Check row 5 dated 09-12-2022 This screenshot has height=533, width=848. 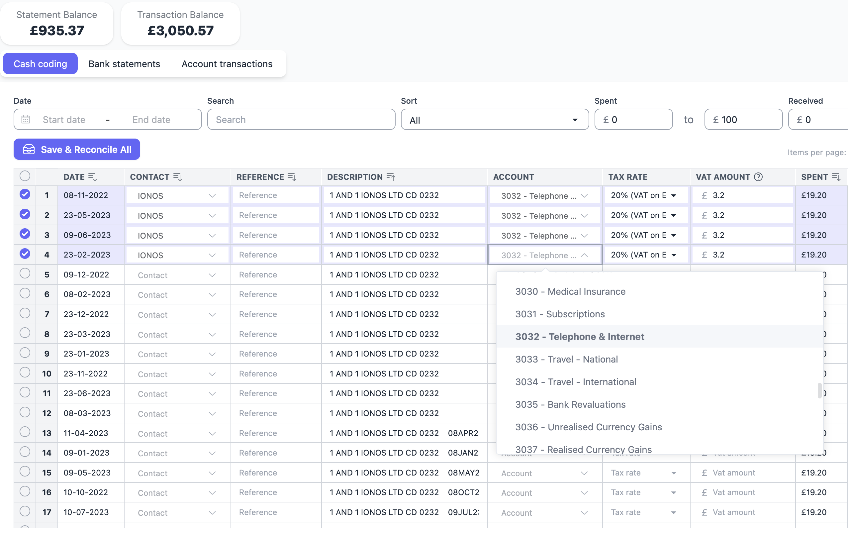[x=25, y=273]
